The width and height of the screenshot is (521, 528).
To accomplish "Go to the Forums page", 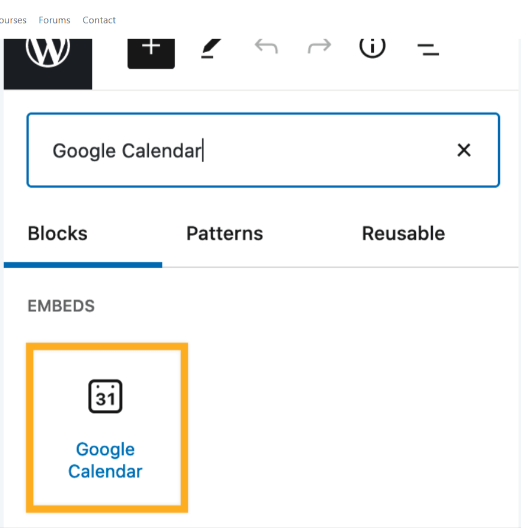I will click(55, 20).
